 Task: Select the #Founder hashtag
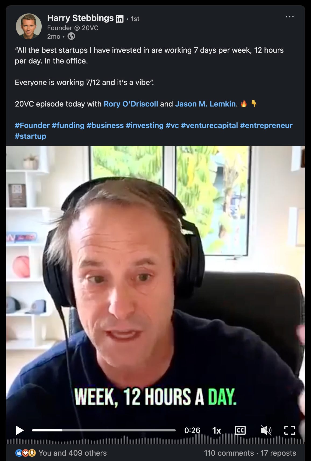pyautogui.click(x=32, y=125)
